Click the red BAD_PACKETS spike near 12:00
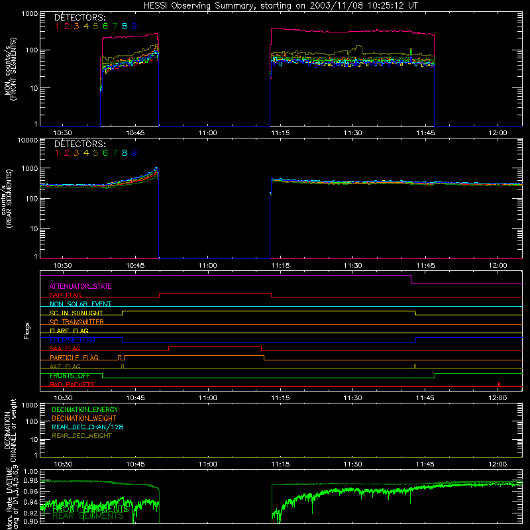Viewport: 530px width, 530px height. [x=499, y=385]
